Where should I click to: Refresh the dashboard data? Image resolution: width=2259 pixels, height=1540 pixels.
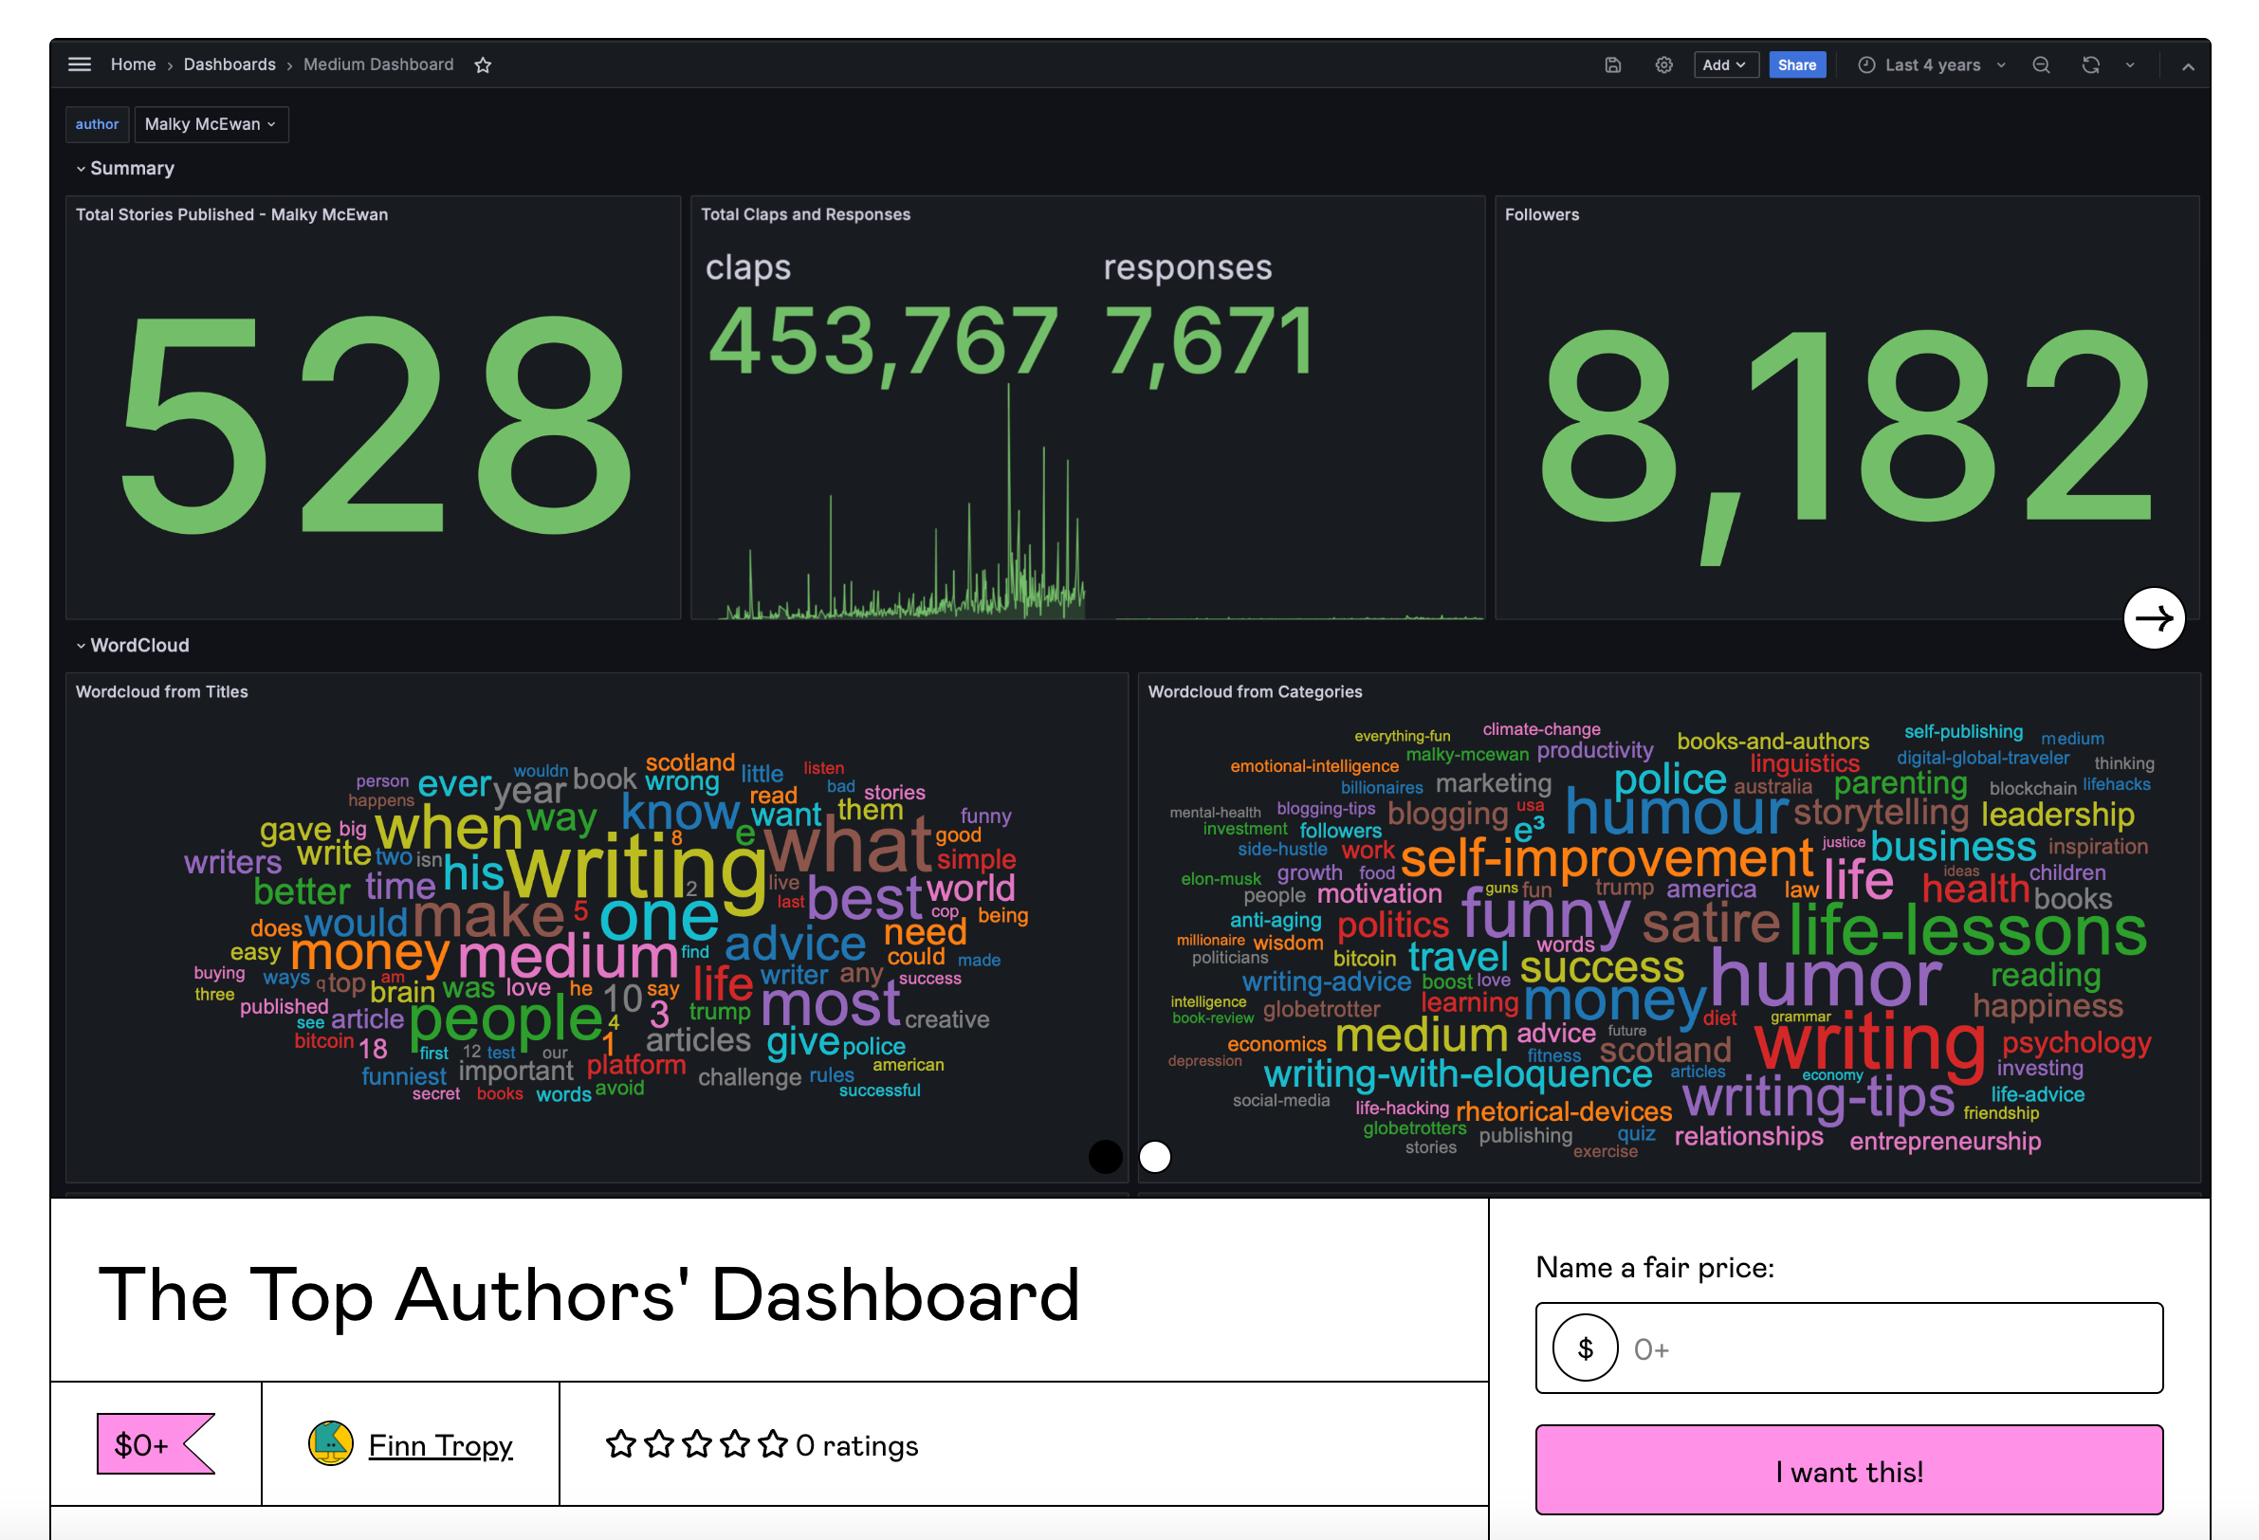tap(2090, 65)
